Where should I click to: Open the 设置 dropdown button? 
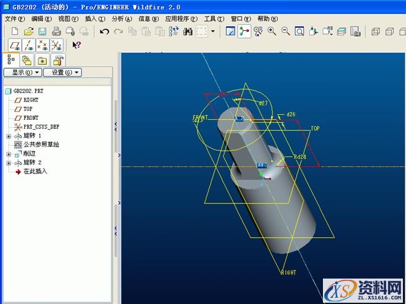pyautogui.click(x=62, y=73)
